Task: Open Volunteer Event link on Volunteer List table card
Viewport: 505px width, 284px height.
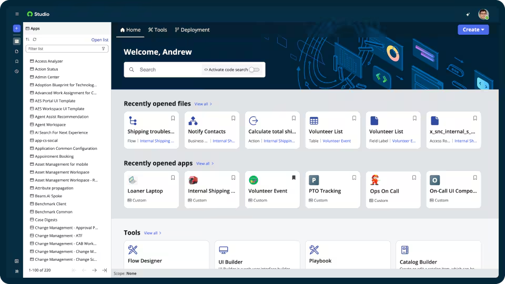Action: [x=337, y=141]
